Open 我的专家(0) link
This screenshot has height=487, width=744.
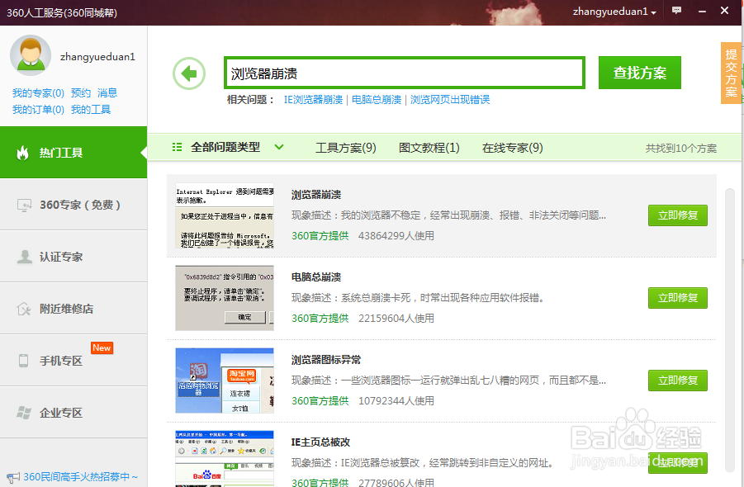(x=38, y=93)
